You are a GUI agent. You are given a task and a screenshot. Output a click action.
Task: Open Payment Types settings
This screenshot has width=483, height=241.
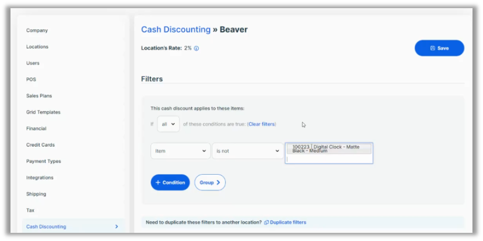coord(43,161)
